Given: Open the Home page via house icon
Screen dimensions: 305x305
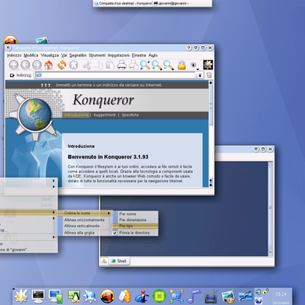Looking at the screenshot, I should point(49,65).
